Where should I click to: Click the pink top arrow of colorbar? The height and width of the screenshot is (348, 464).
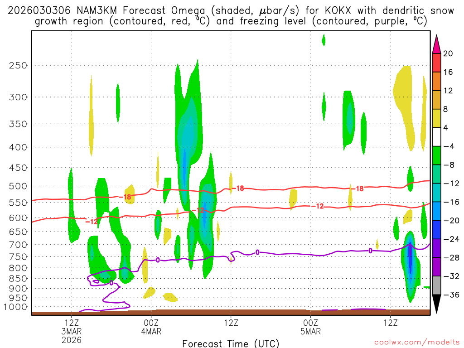(x=436, y=44)
